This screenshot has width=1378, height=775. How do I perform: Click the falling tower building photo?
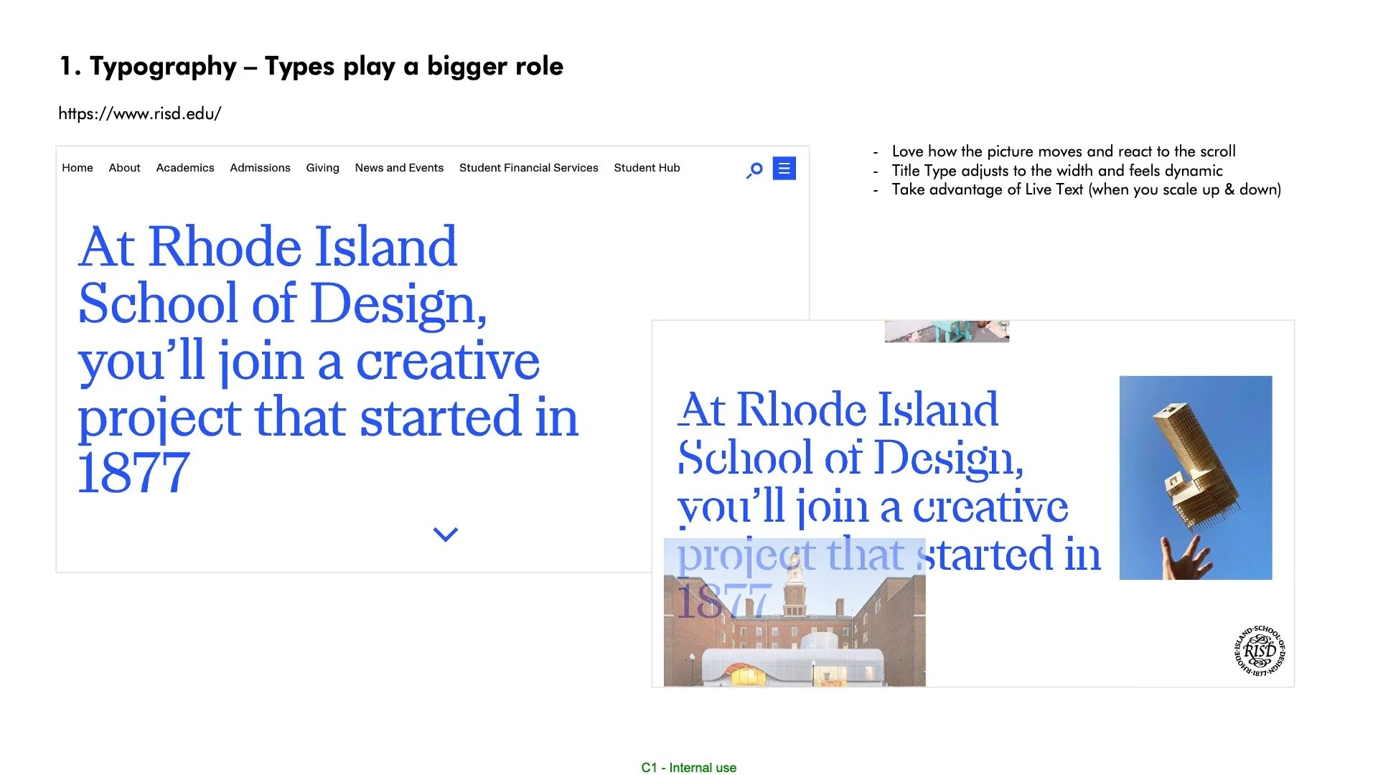click(x=1195, y=477)
